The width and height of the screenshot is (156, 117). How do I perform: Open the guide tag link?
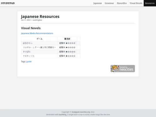(x=29, y=62)
